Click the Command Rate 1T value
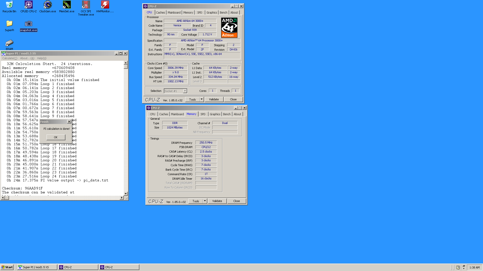Image resolution: width=483 pixels, height=271 pixels. (206, 174)
